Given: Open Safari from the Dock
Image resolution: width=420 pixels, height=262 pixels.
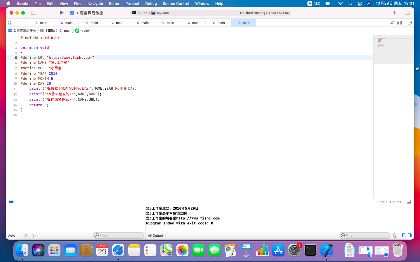Looking at the screenshot, I should (118, 250).
